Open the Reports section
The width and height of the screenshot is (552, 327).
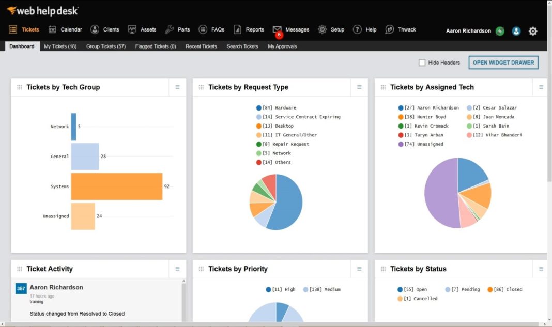point(254,29)
